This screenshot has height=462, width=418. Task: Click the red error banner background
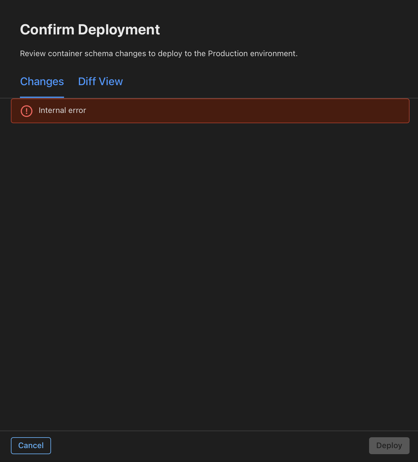(210, 111)
